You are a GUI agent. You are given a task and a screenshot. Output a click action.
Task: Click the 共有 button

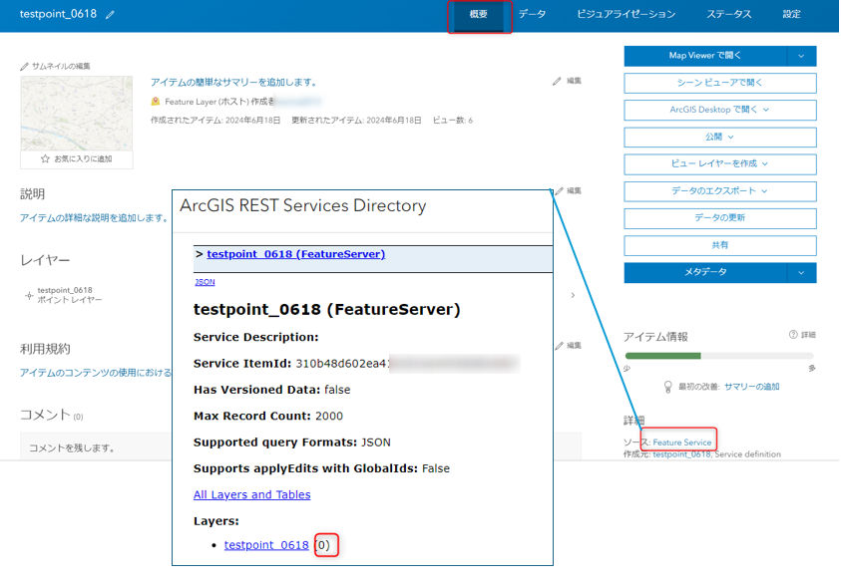tap(719, 245)
